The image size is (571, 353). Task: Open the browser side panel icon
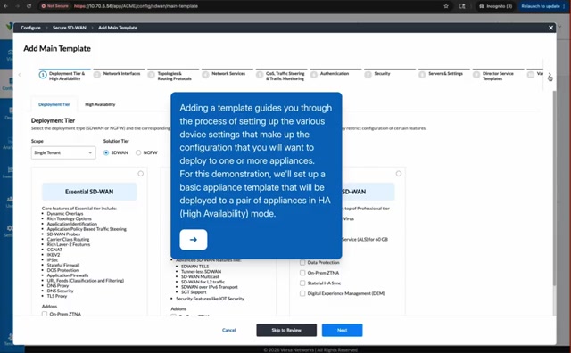point(462,6)
